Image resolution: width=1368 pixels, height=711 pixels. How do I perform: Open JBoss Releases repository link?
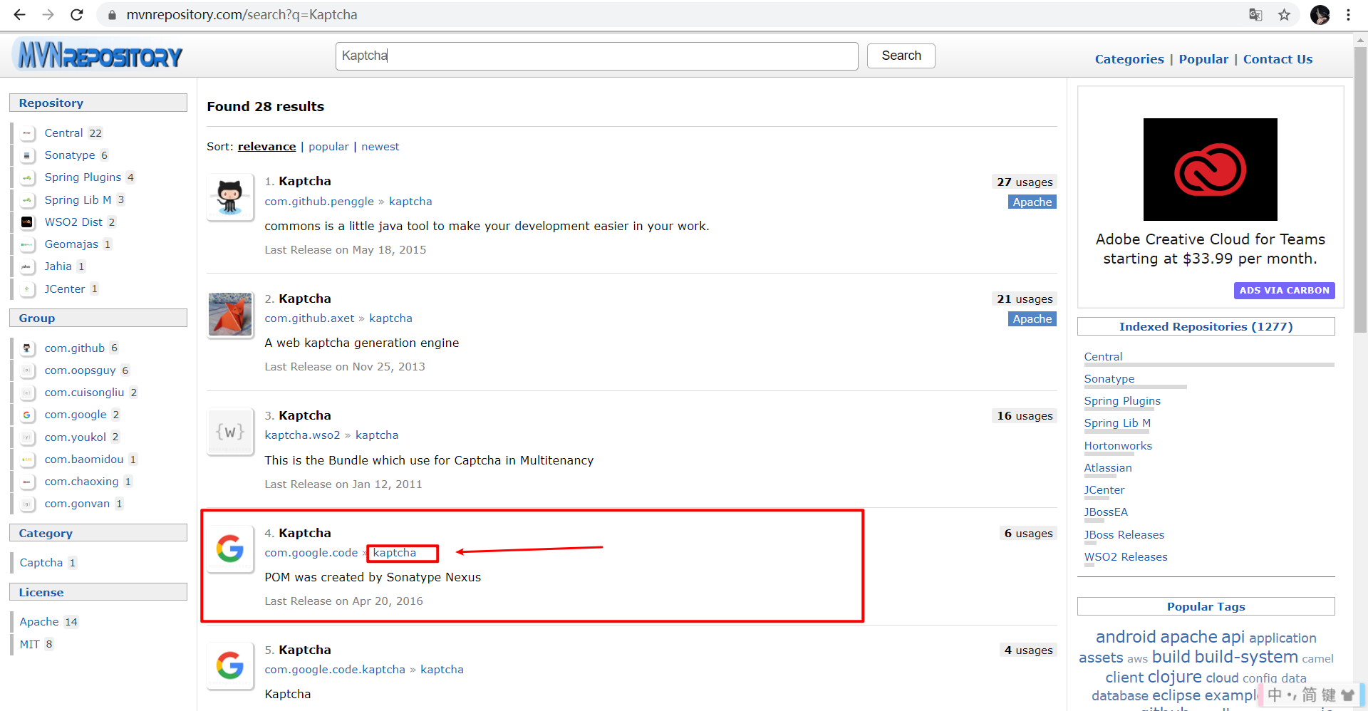point(1124,535)
